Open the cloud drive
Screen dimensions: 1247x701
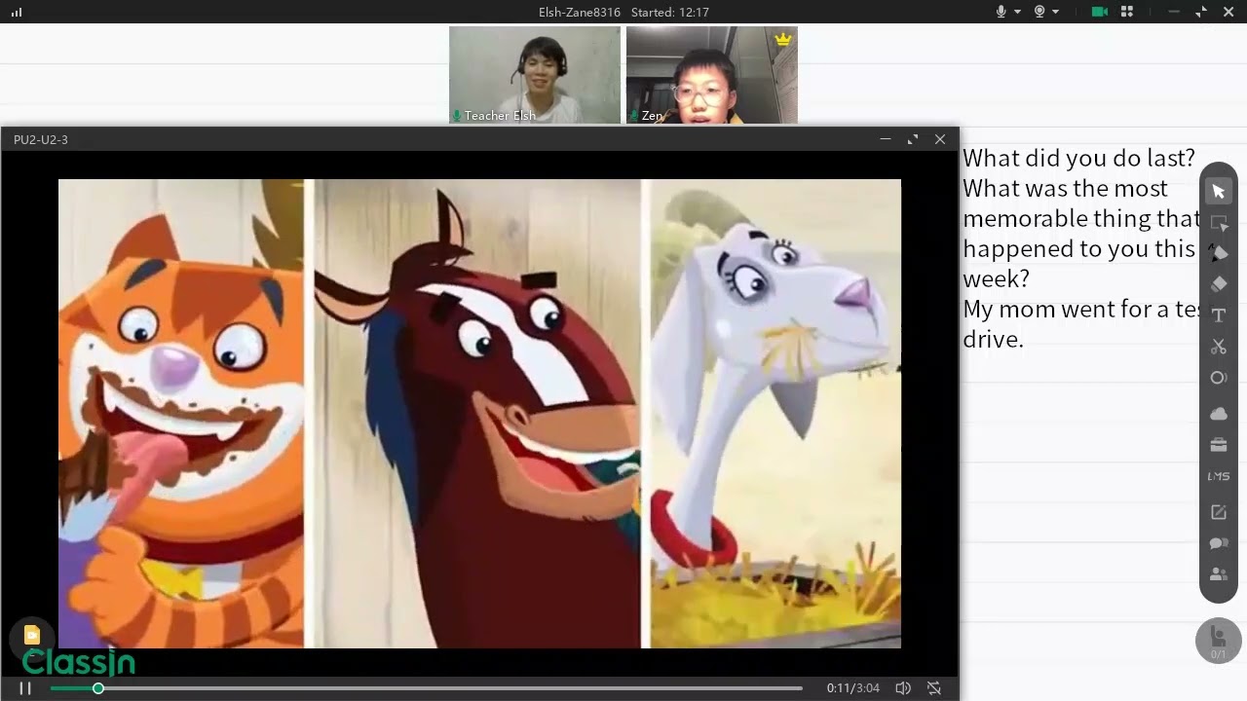click(x=1219, y=414)
